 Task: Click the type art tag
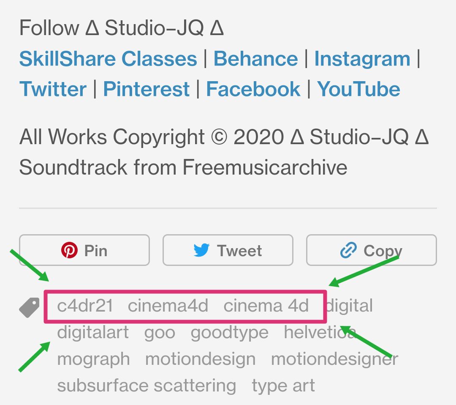click(283, 386)
